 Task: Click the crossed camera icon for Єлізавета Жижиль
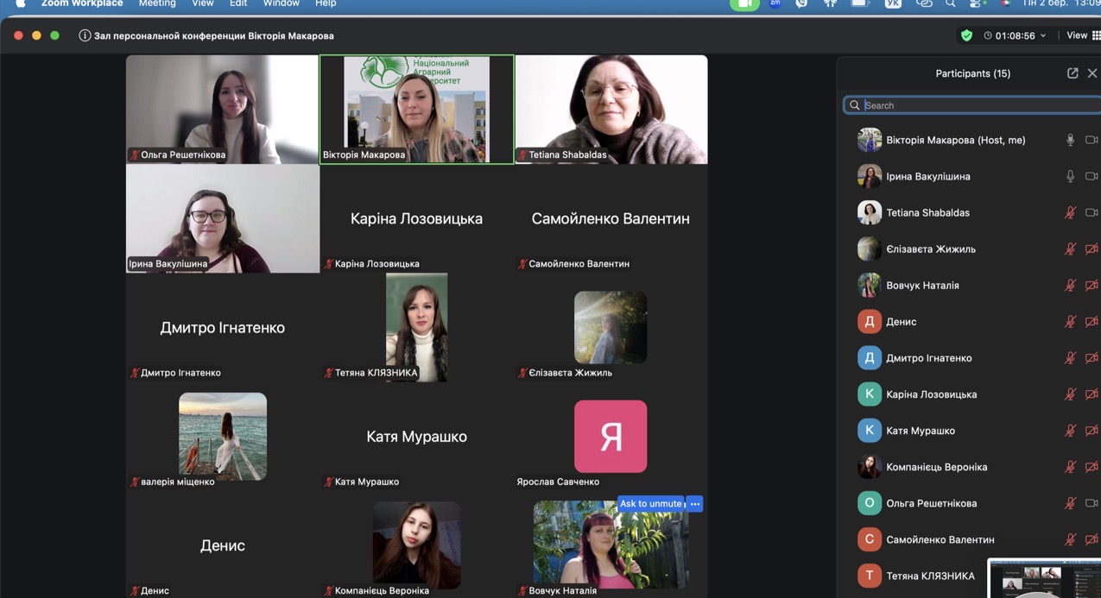[1092, 249]
